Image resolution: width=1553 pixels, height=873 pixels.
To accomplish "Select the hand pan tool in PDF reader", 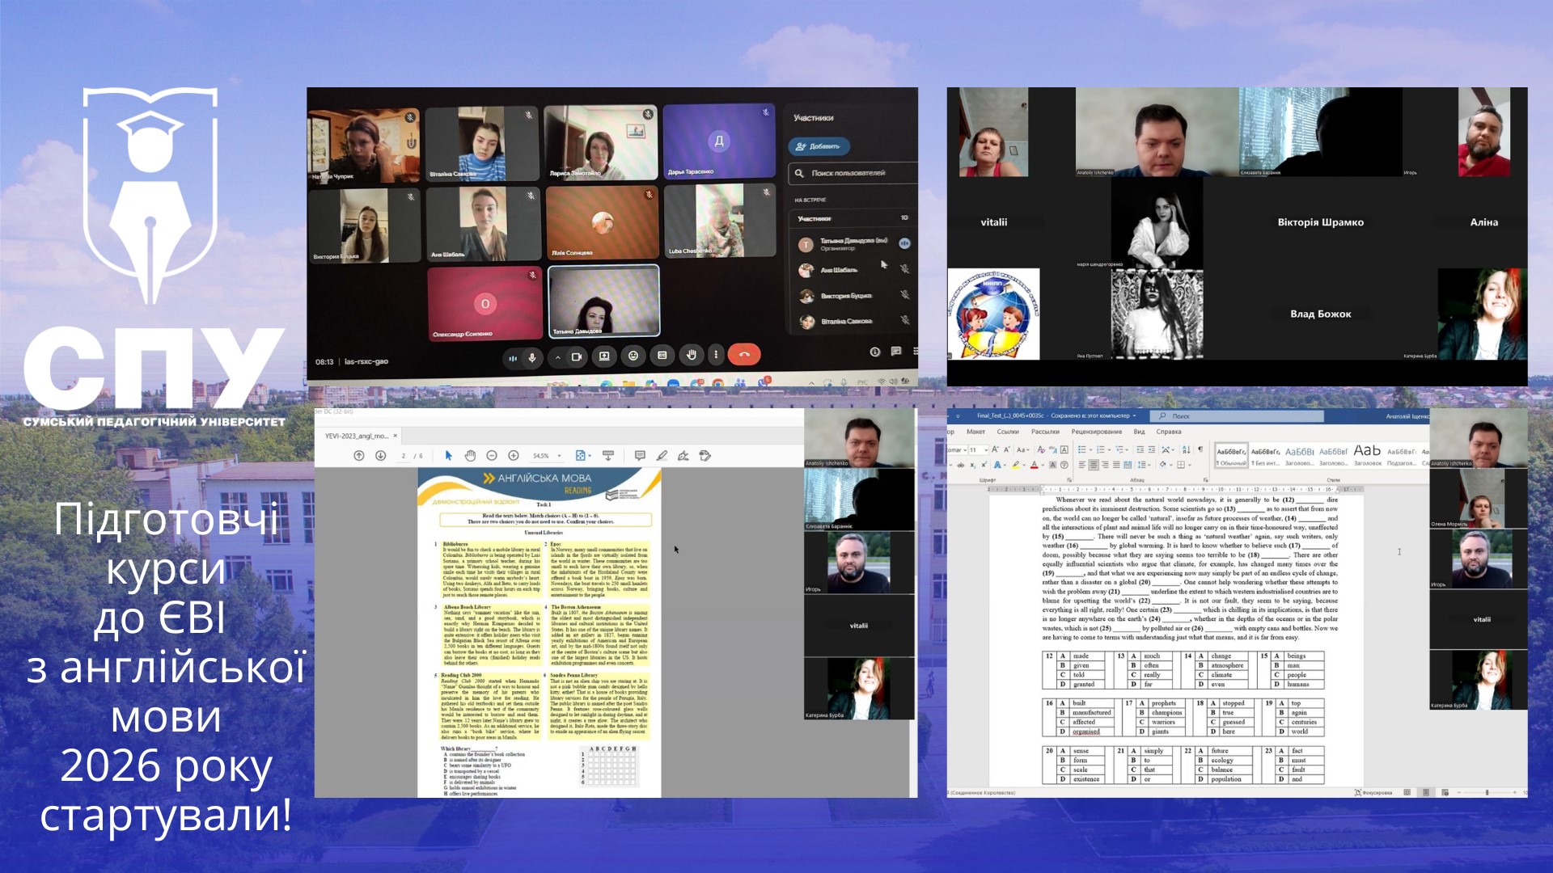I will click(x=470, y=456).
